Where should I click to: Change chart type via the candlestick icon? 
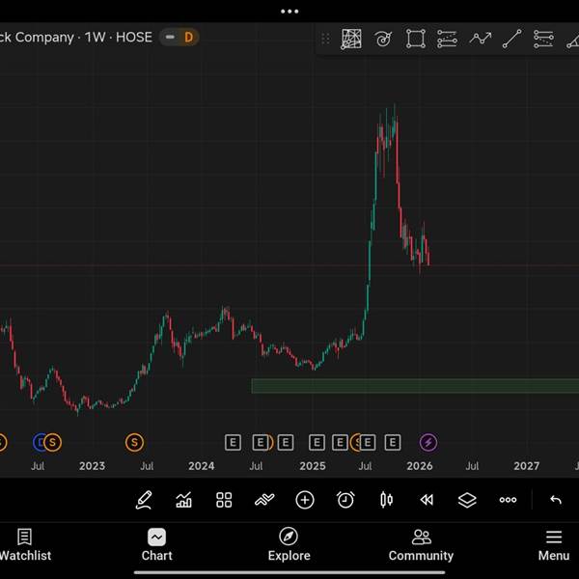[387, 500]
